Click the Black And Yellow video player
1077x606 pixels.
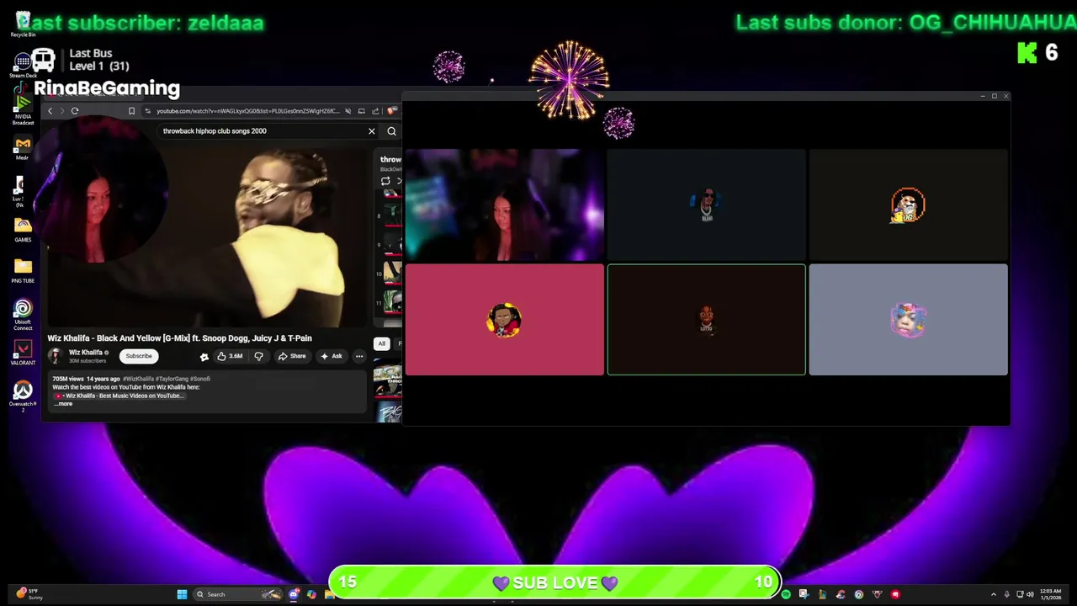206,237
